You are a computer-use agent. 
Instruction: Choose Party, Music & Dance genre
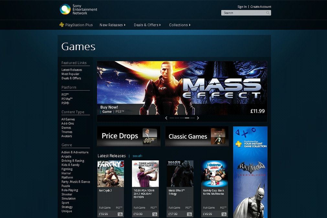pyautogui.click(x=76, y=181)
